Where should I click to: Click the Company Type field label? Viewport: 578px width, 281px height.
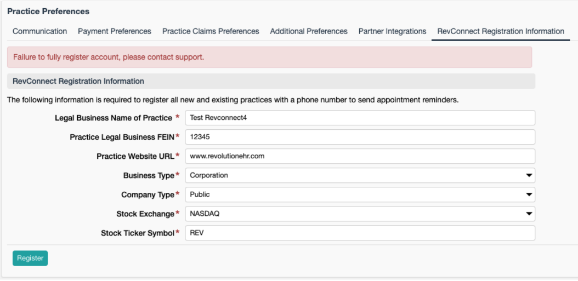pos(147,194)
